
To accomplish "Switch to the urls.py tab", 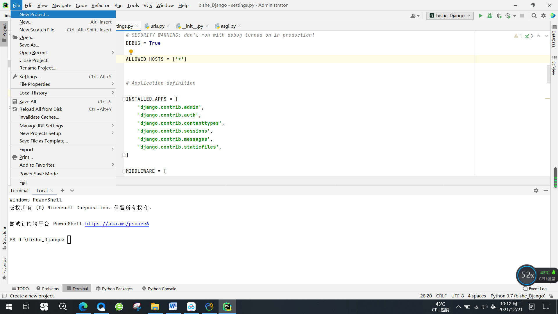I will pos(157,26).
